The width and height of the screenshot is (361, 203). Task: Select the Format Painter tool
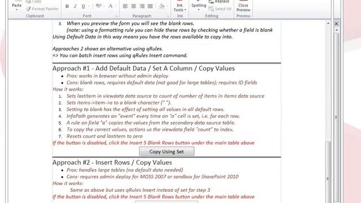click(42, 9)
